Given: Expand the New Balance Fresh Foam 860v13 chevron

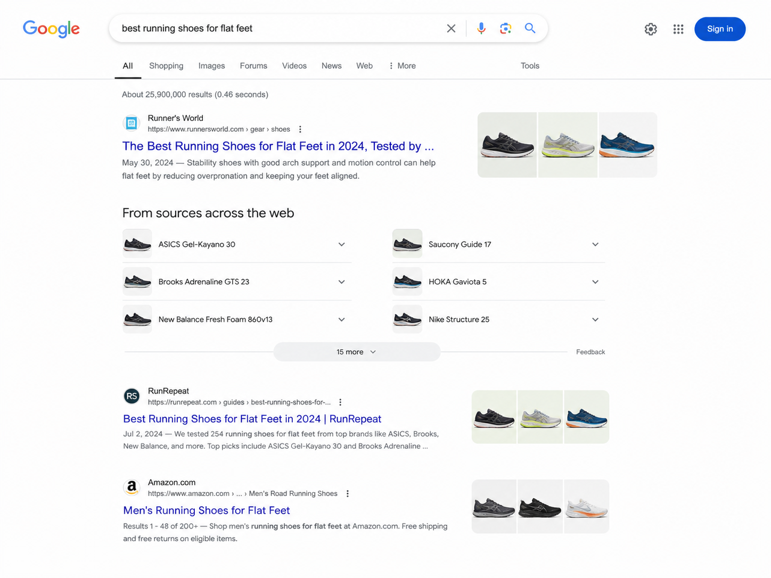Looking at the screenshot, I should [341, 320].
